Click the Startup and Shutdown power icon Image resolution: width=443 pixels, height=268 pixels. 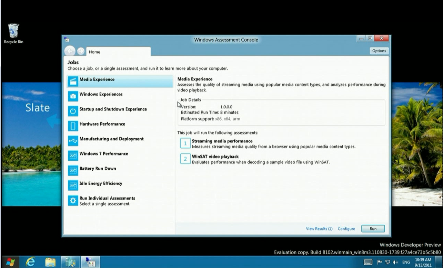73,111
